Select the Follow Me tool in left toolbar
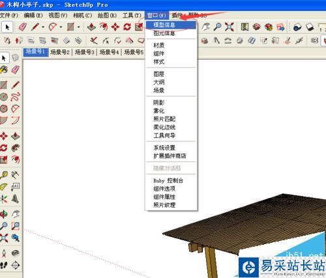 (x=16, y=148)
